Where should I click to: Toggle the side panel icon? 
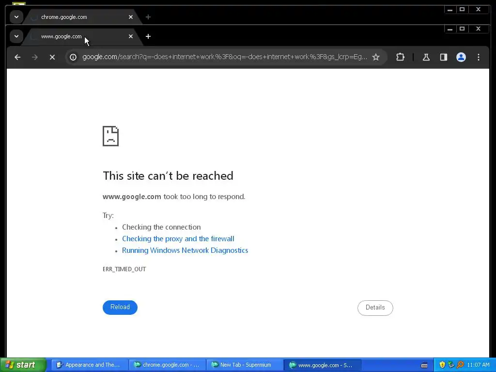(444, 57)
